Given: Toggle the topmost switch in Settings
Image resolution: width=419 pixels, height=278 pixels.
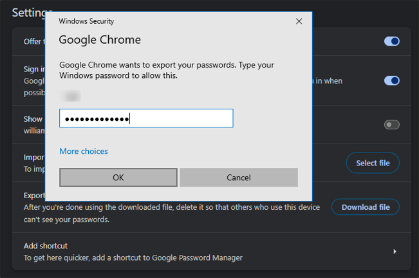Looking at the screenshot, I should (x=391, y=41).
